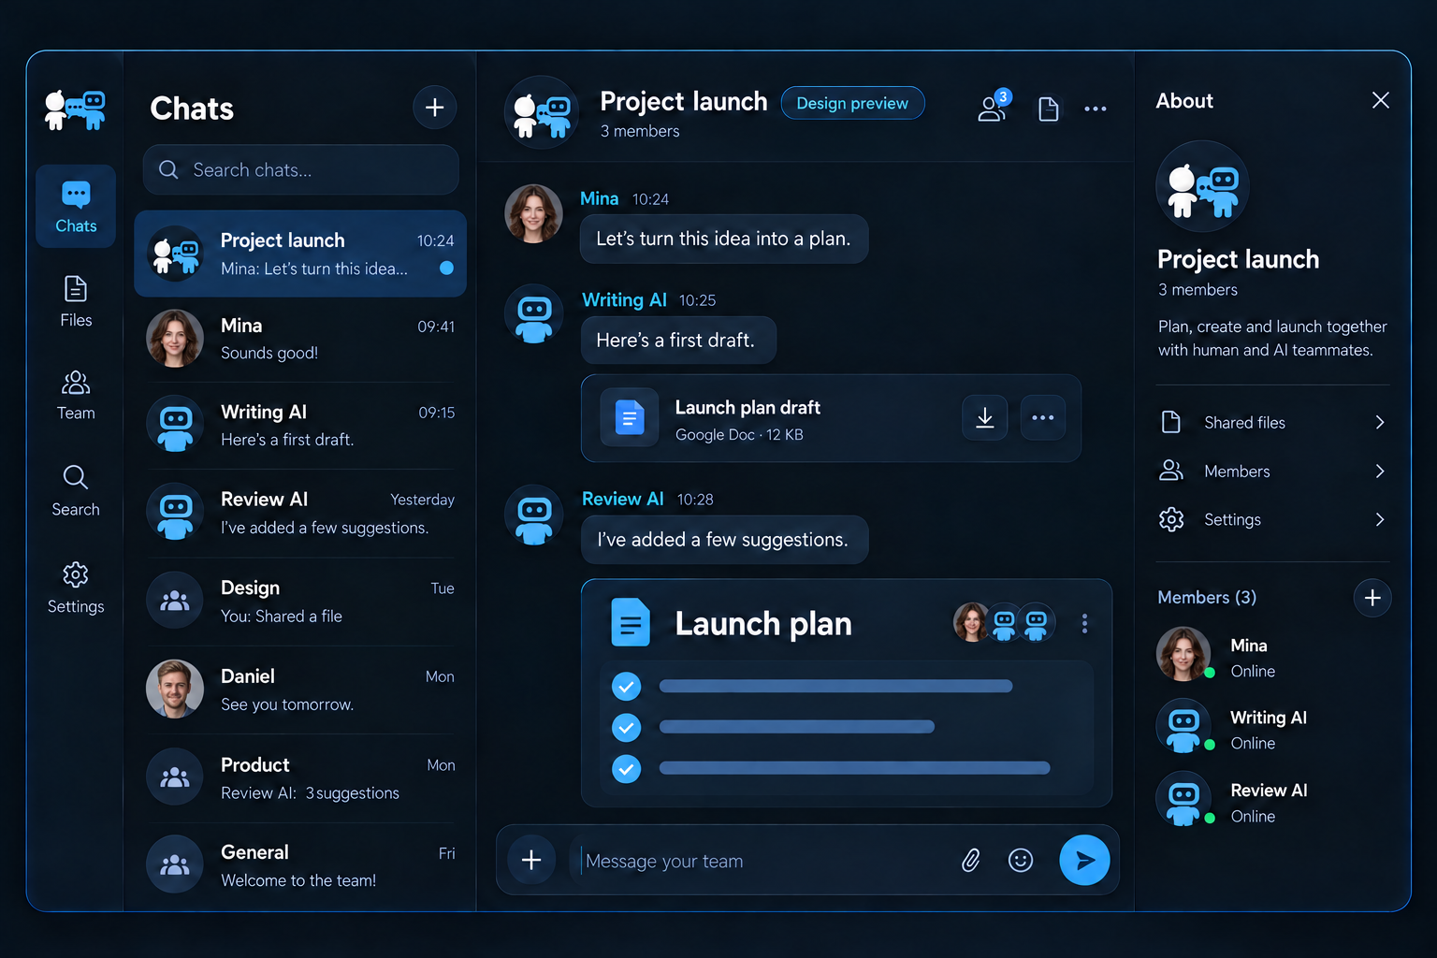Click the Launch plan draft file name

pos(748,408)
